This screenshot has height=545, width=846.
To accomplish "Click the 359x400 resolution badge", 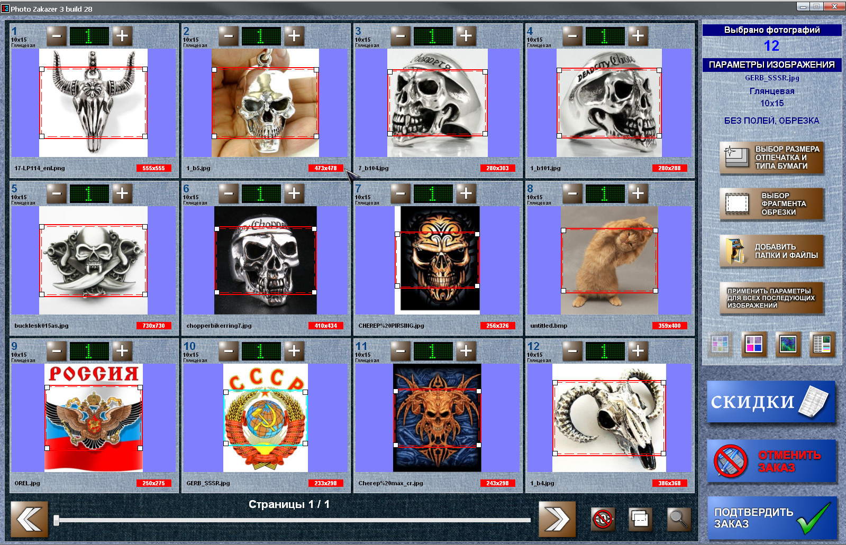I will pos(669,326).
